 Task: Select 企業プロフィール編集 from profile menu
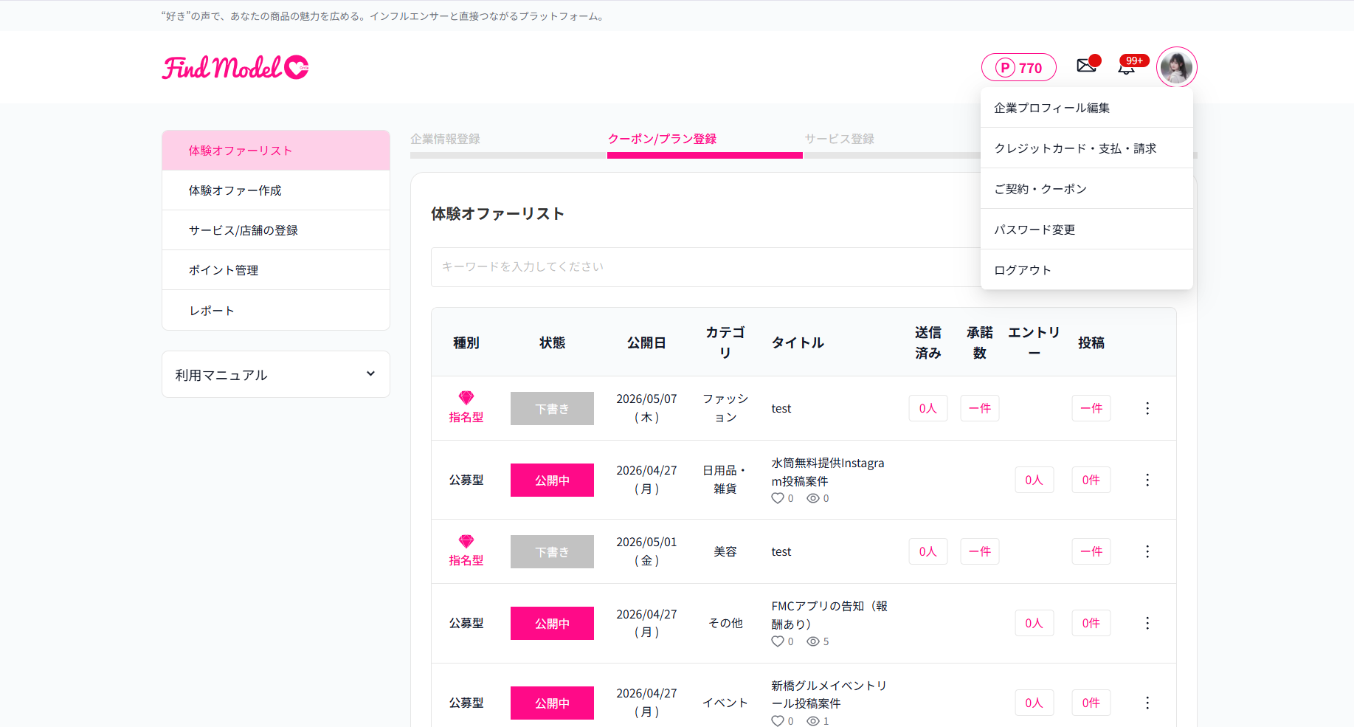pyautogui.click(x=1086, y=108)
